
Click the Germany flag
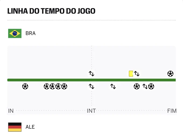(x=15, y=127)
